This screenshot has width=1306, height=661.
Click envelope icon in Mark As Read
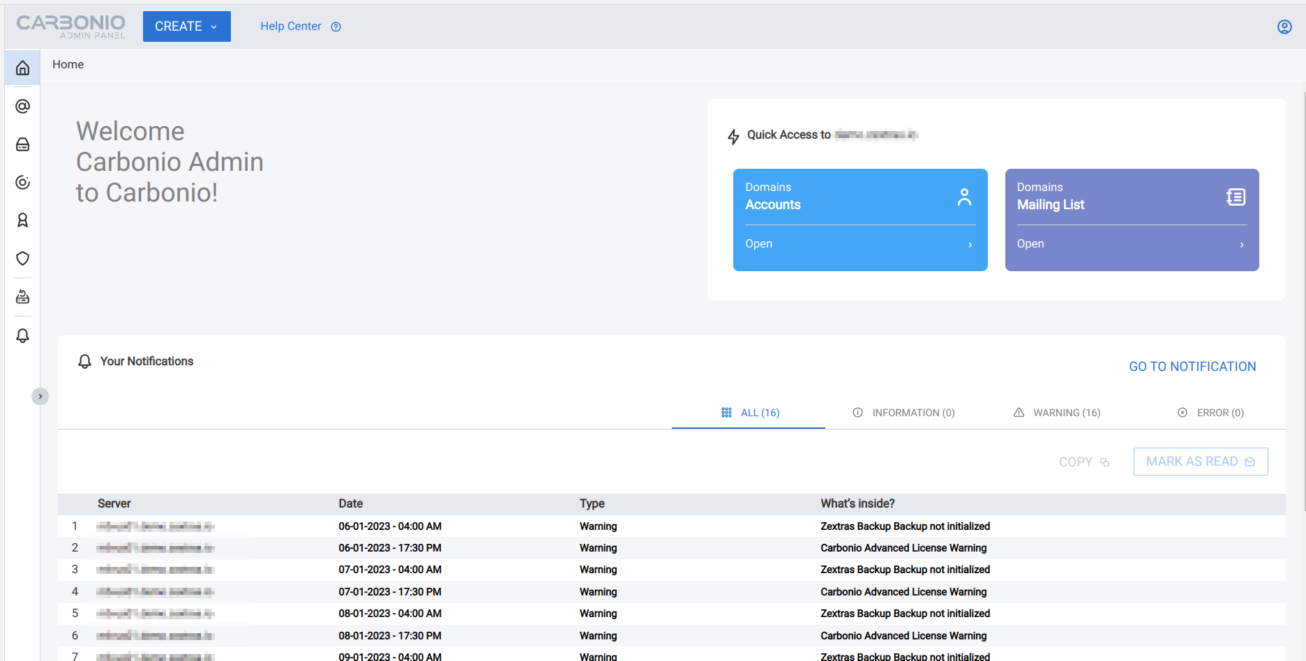(x=1249, y=462)
